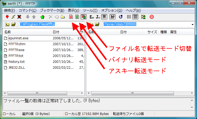Toggle auto transfer mode by filename
The height and width of the screenshot is (119, 197).
pos(84,17)
